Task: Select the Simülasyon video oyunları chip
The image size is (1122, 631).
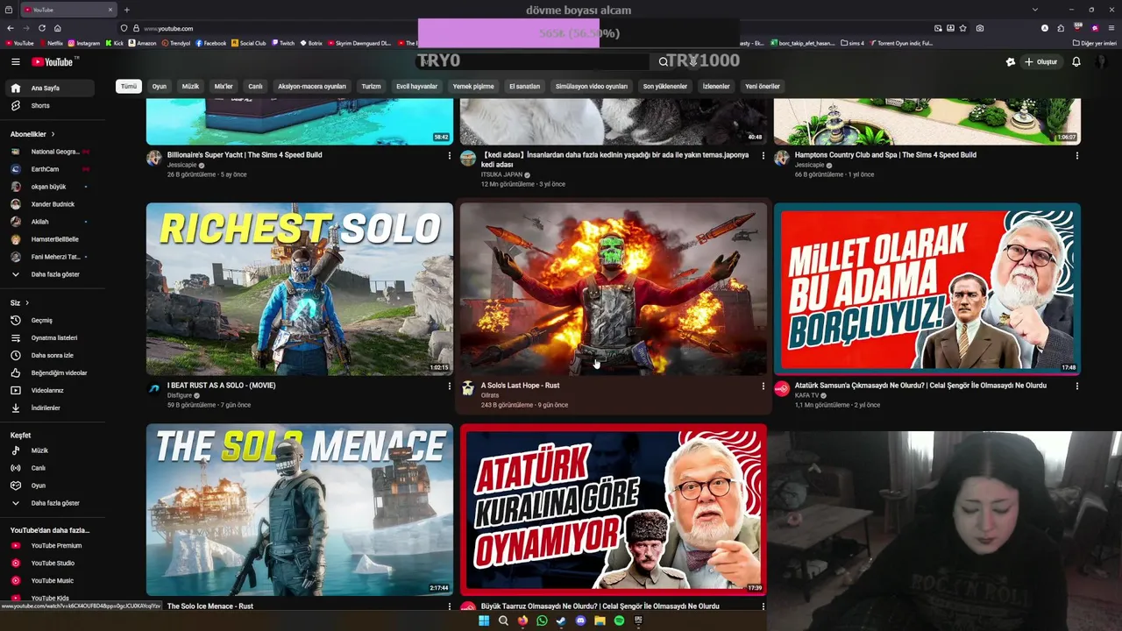Action: pyautogui.click(x=592, y=87)
